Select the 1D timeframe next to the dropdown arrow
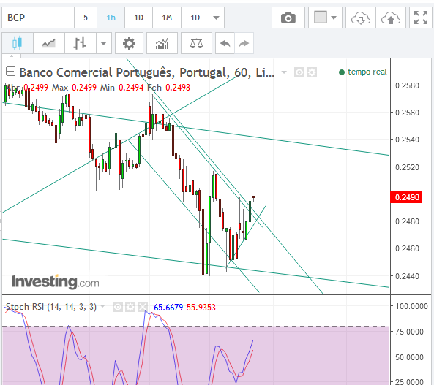Viewport: 434px width, 385px height. tap(195, 18)
